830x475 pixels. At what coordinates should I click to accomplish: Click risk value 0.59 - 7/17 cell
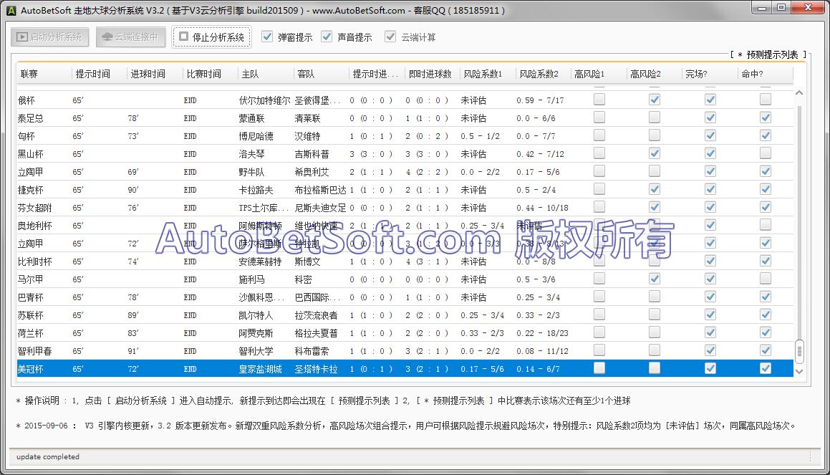540,100
